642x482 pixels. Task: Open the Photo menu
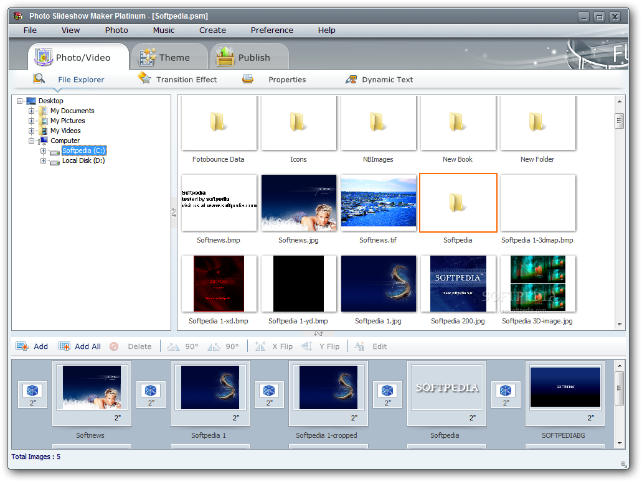click(x=116, y=30)
